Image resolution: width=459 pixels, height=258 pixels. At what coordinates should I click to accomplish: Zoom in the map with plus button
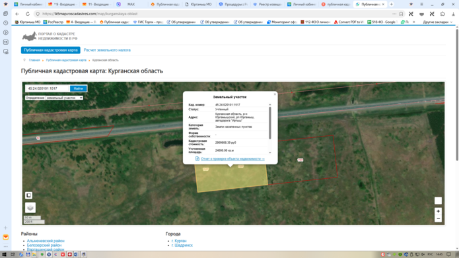[438, 211]
